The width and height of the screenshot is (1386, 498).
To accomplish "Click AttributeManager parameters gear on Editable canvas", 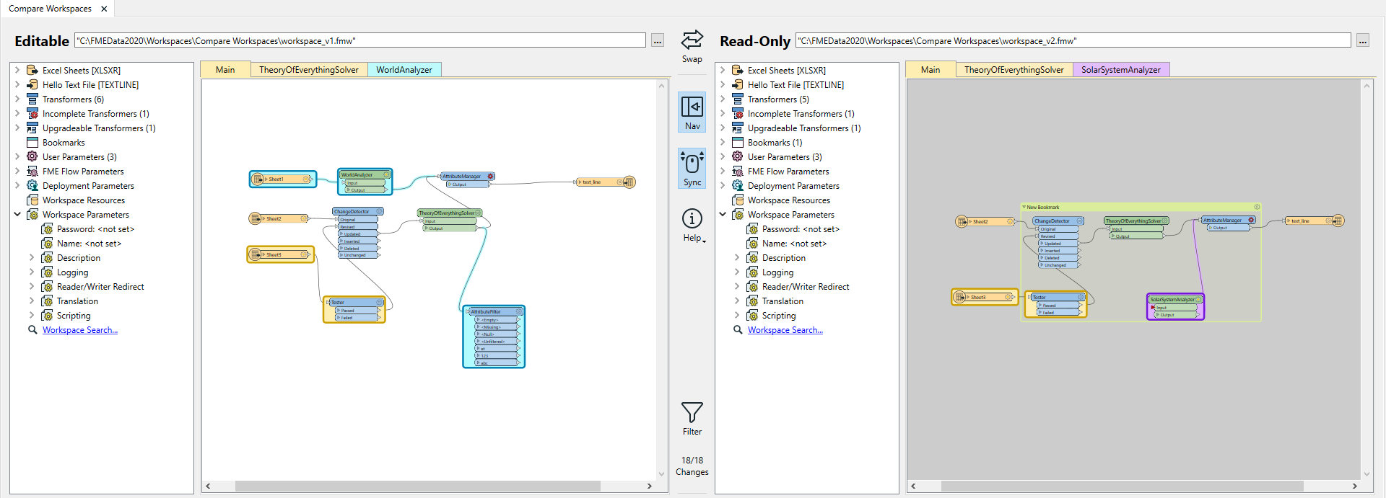I will 490,176.
